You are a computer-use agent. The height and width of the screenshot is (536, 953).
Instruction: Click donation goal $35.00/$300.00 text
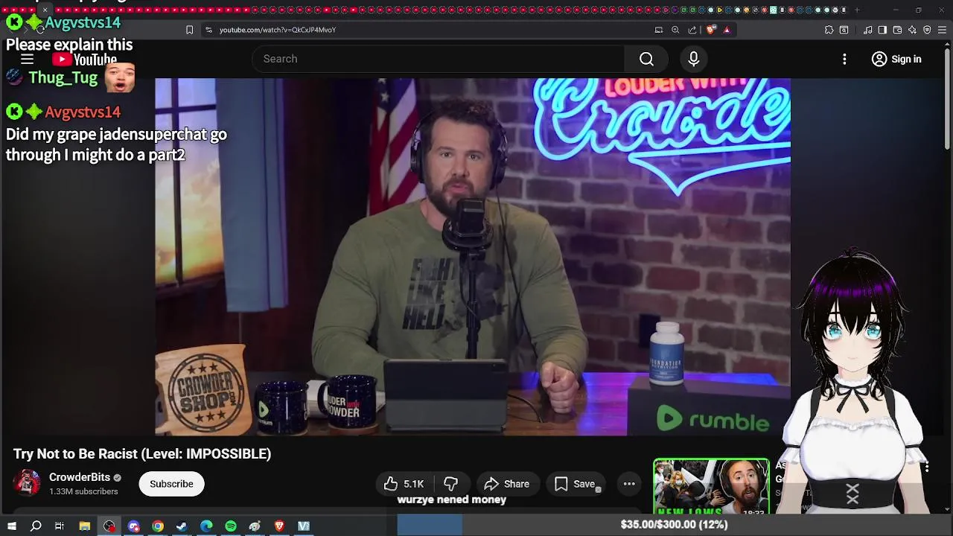674,525
